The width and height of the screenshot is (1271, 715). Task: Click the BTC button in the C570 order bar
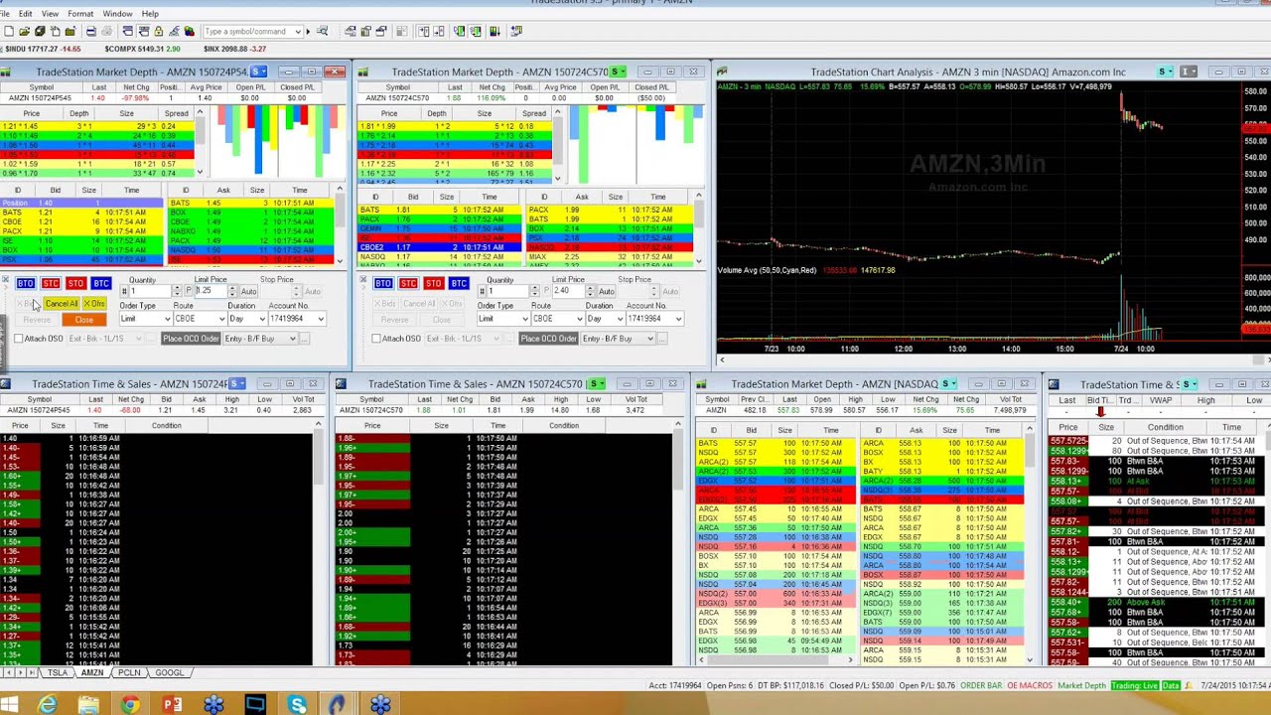458,284
